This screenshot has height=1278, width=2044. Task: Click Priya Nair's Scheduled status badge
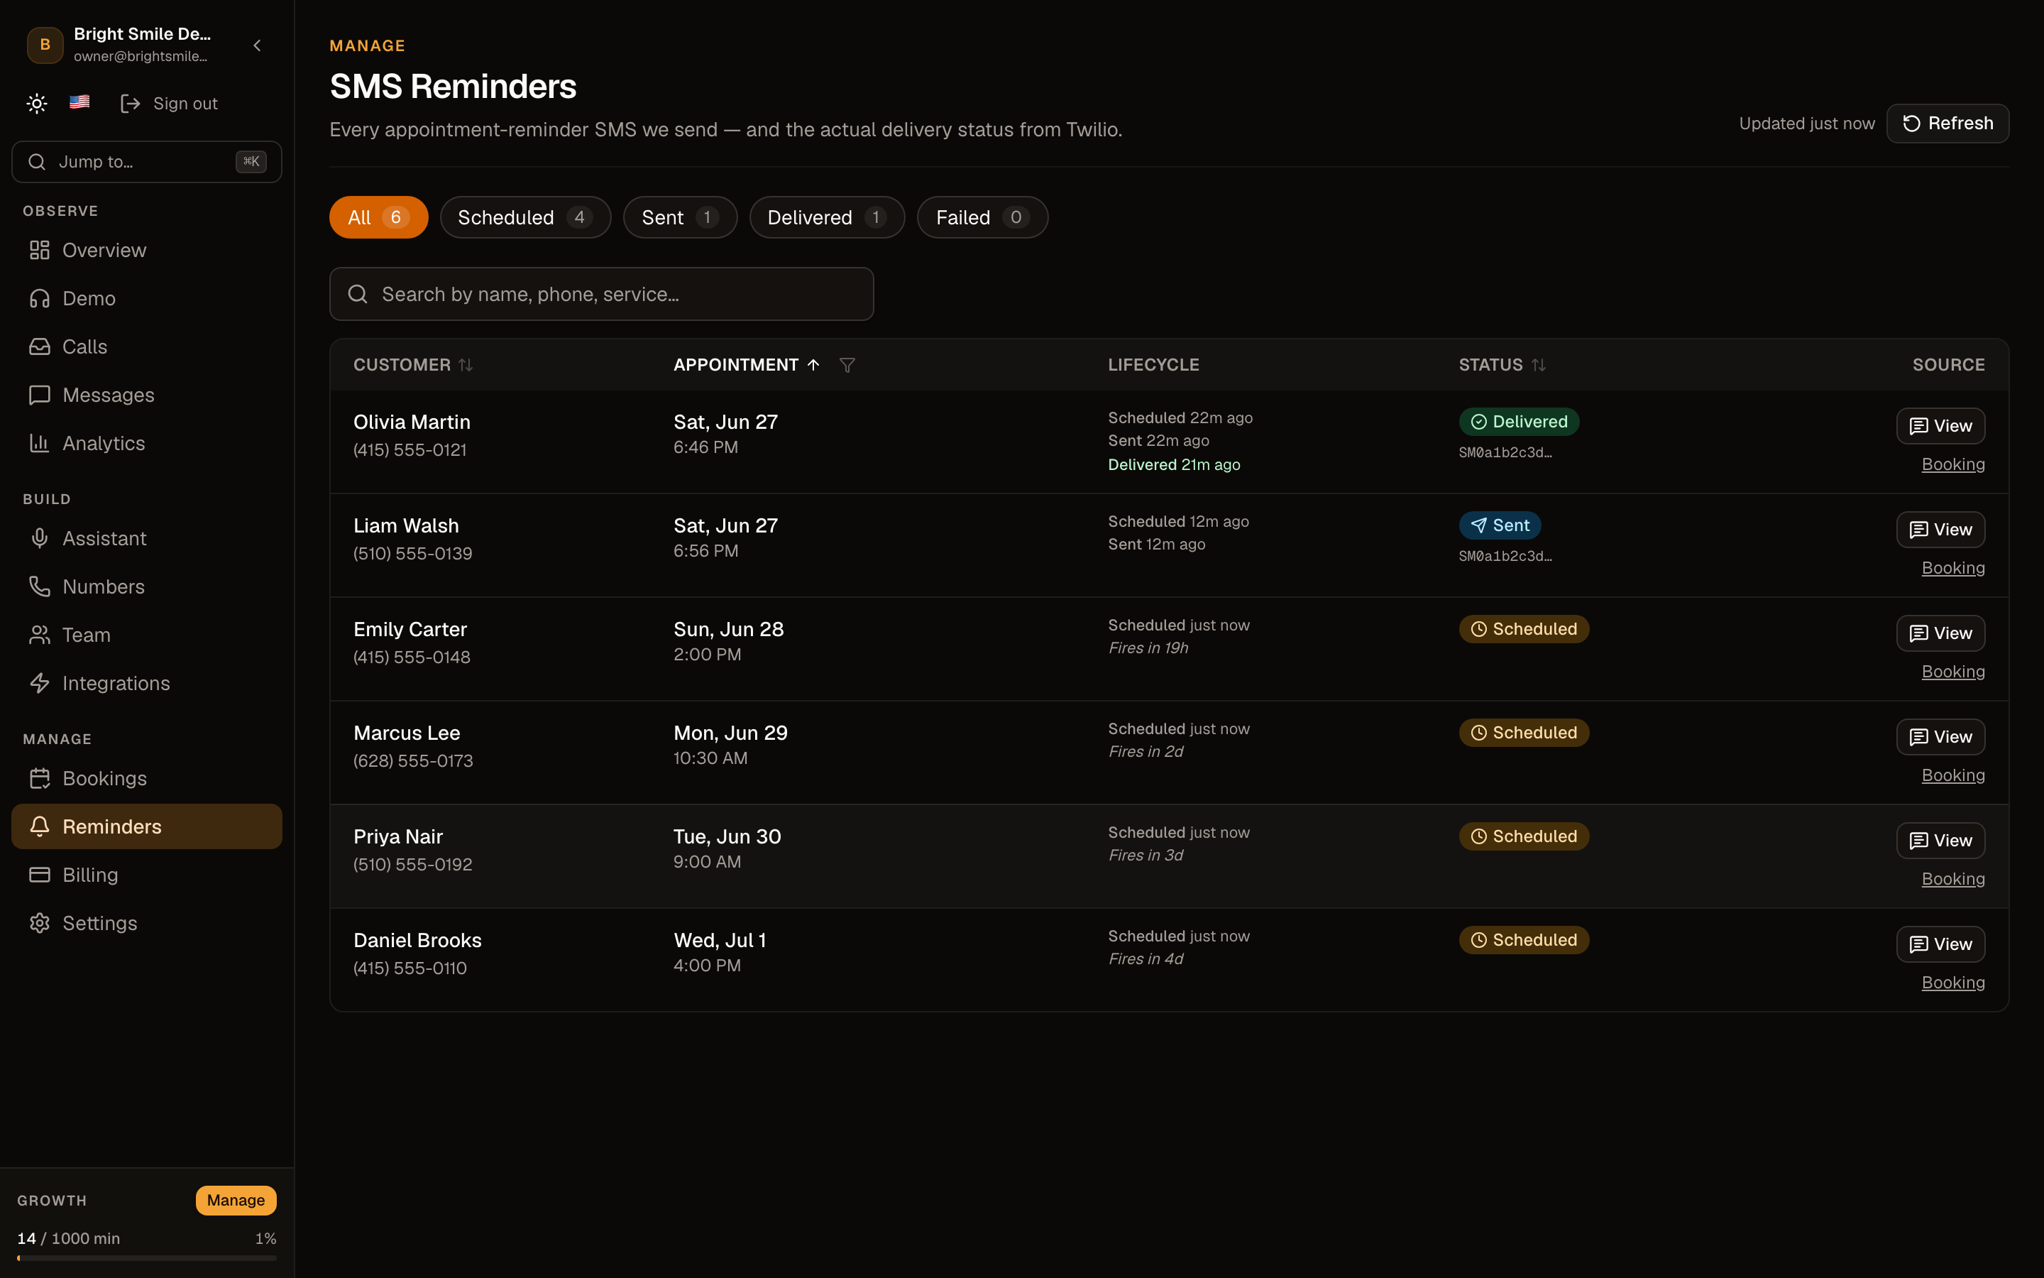tap(1524, 837)
